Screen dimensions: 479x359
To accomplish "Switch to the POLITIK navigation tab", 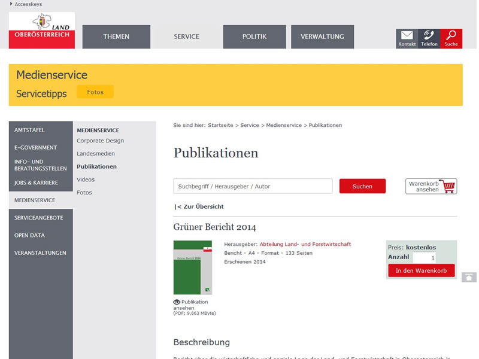I will 254,36.
